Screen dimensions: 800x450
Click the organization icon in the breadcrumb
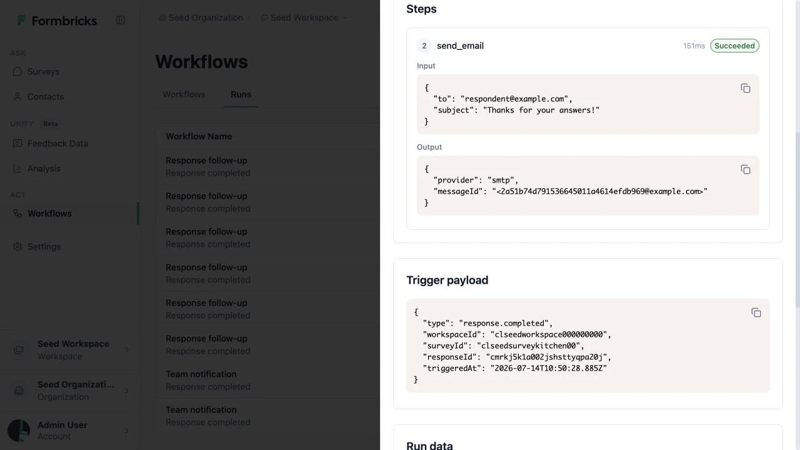click(162, 18)
